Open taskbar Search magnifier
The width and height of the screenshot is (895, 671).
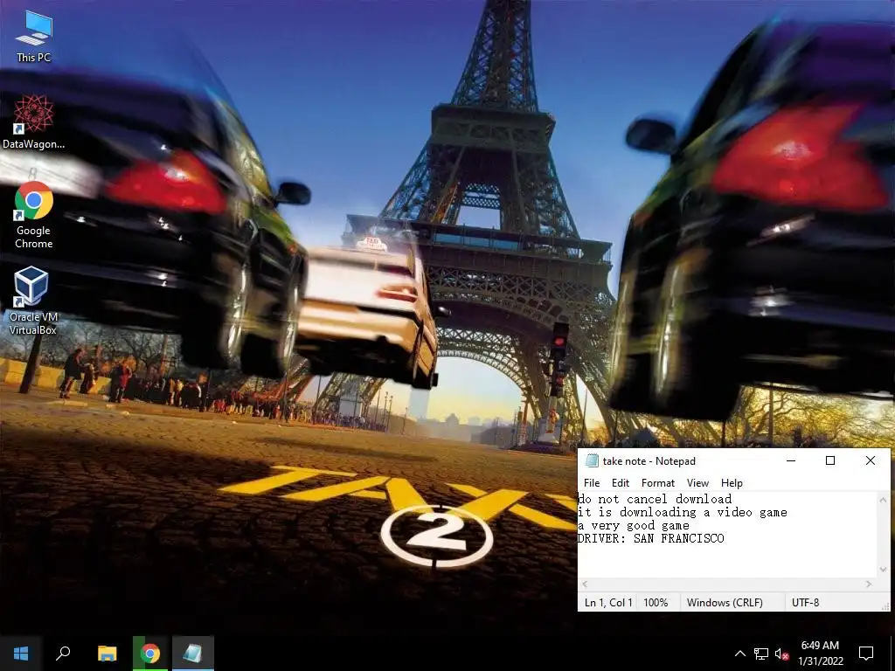[x=63, y=654]
